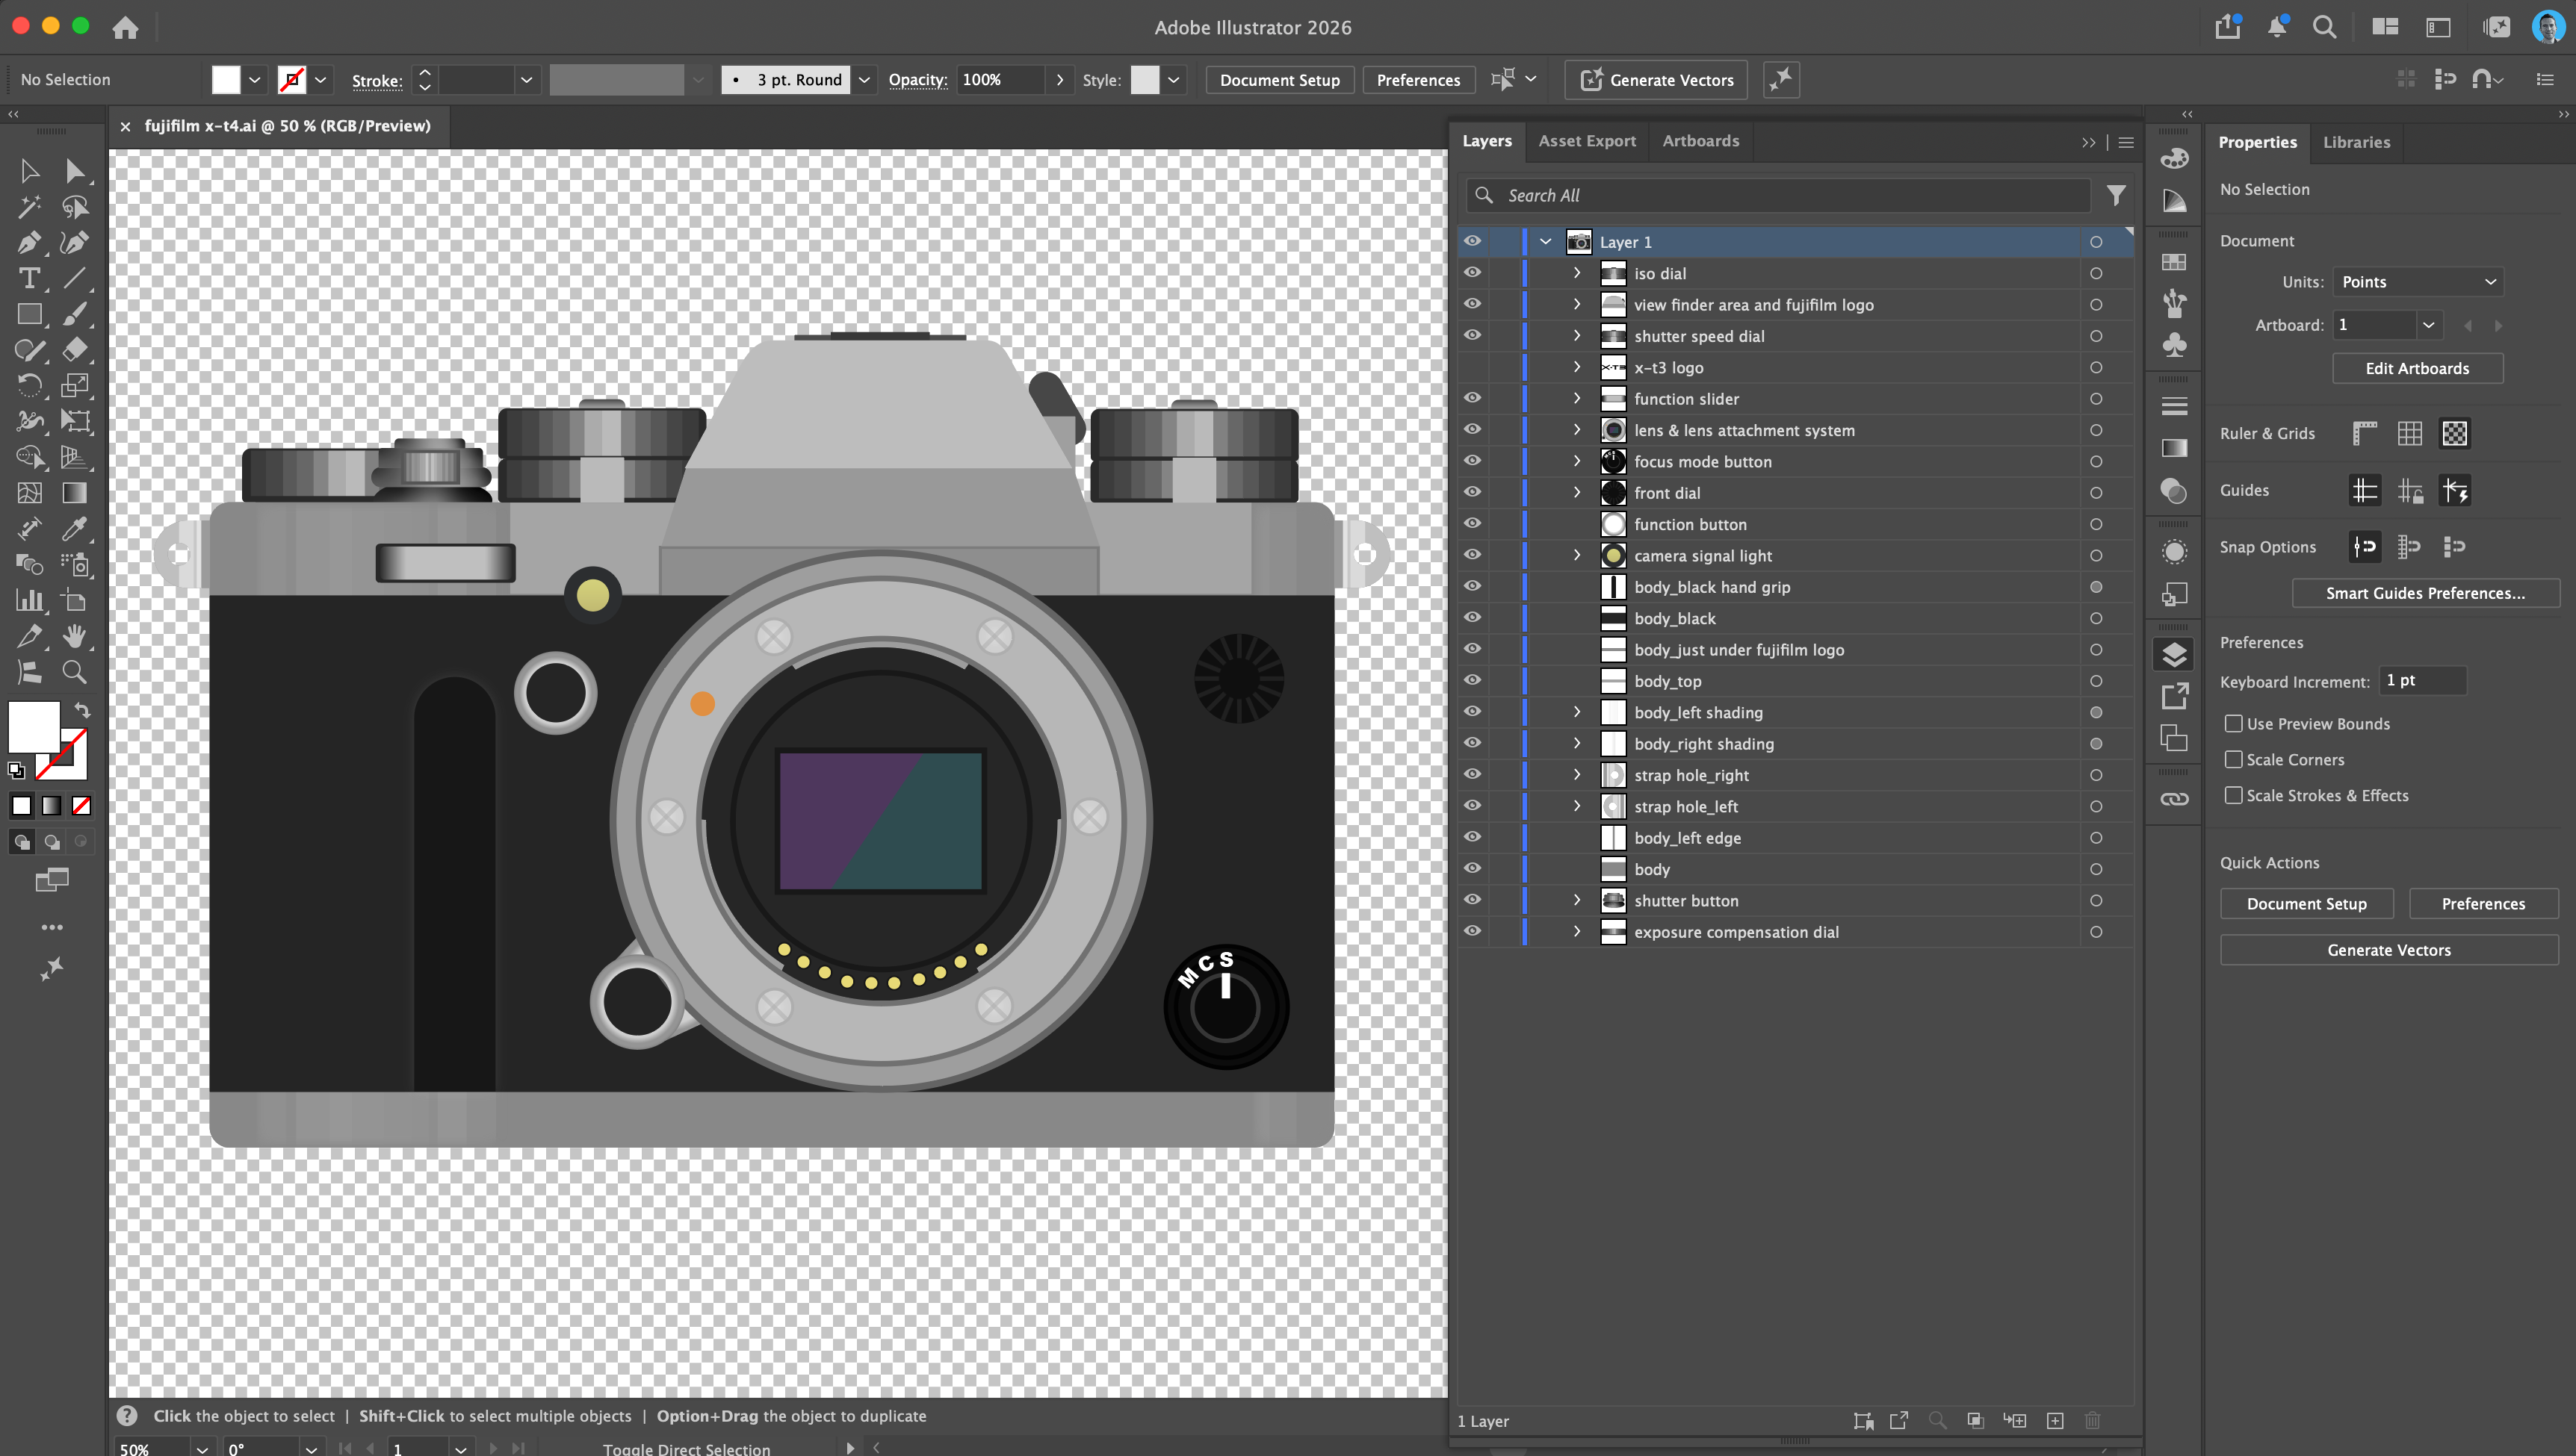Screen dimensions: 2576x1456
Task: Open the Units dropdown
Action: point(2417,281)
